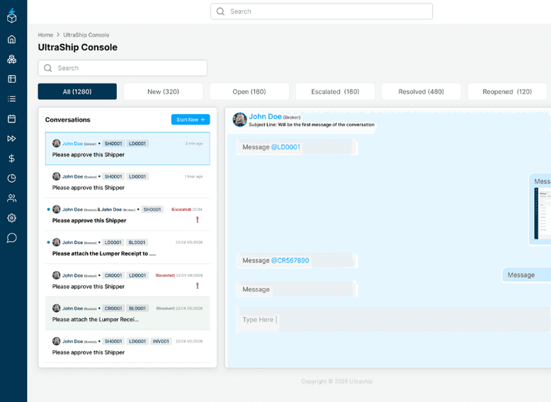Open the calendar sidebar icon
The height and width of the screenshot is (402, 551).
[11, 119]
